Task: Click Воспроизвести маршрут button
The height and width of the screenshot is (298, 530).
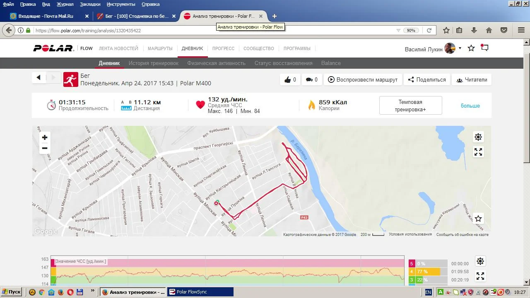Action: point(363,80)
